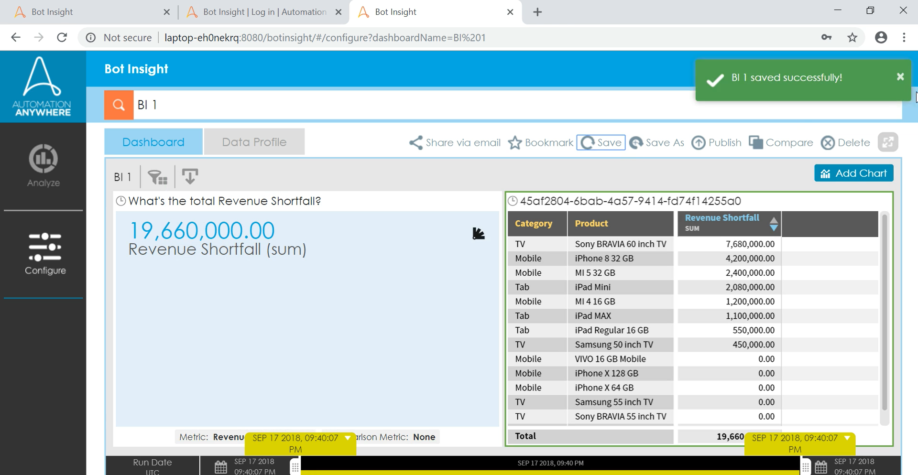Click the orange search magnifier icon
Viewport: 918px width, 475px height.
[119, 105]
